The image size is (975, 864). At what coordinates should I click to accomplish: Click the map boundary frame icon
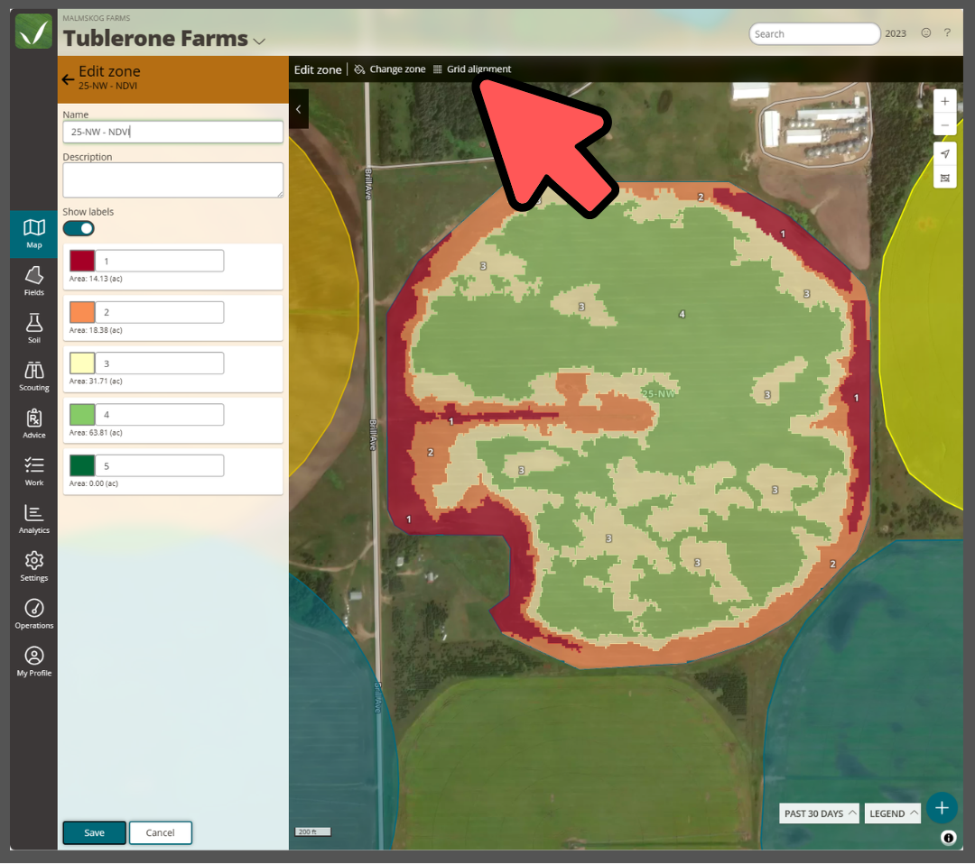click(944, 178)
